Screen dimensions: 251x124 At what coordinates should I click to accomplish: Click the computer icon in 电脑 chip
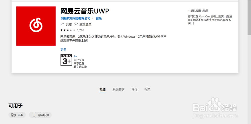(14, 115)
